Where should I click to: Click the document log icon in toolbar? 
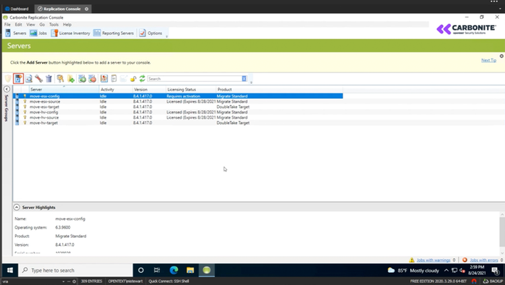(x=114, y=79)
